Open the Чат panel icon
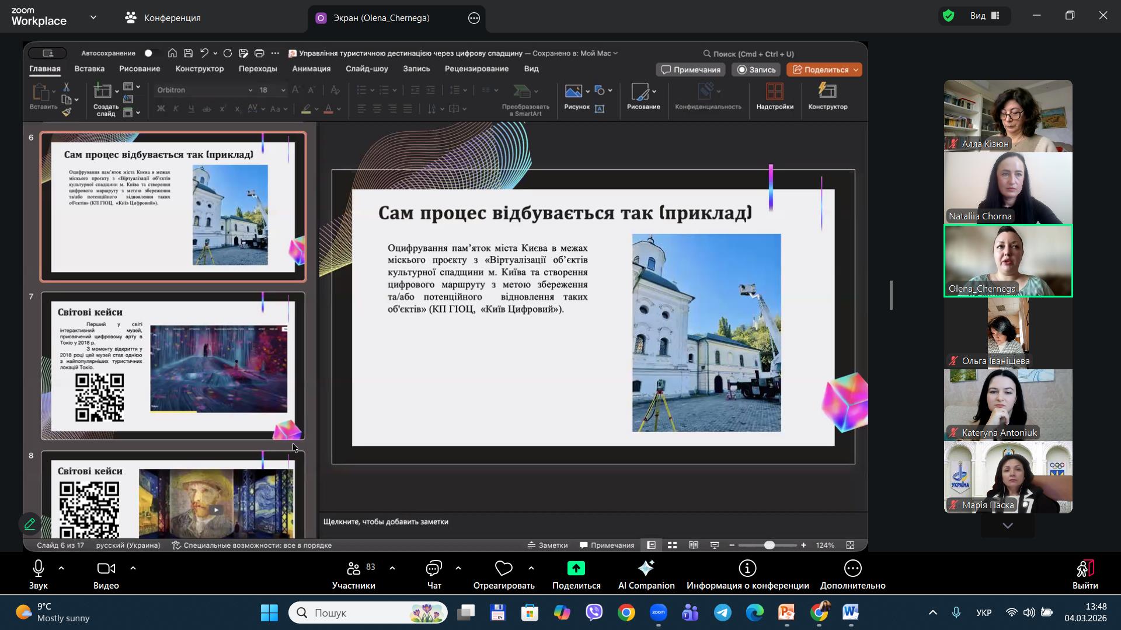 [x=434, y=568]
